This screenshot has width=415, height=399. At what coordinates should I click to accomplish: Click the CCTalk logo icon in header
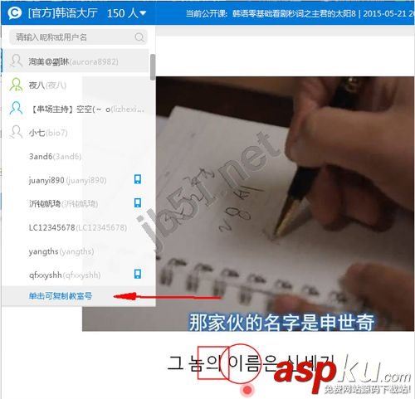coord(14,13)
